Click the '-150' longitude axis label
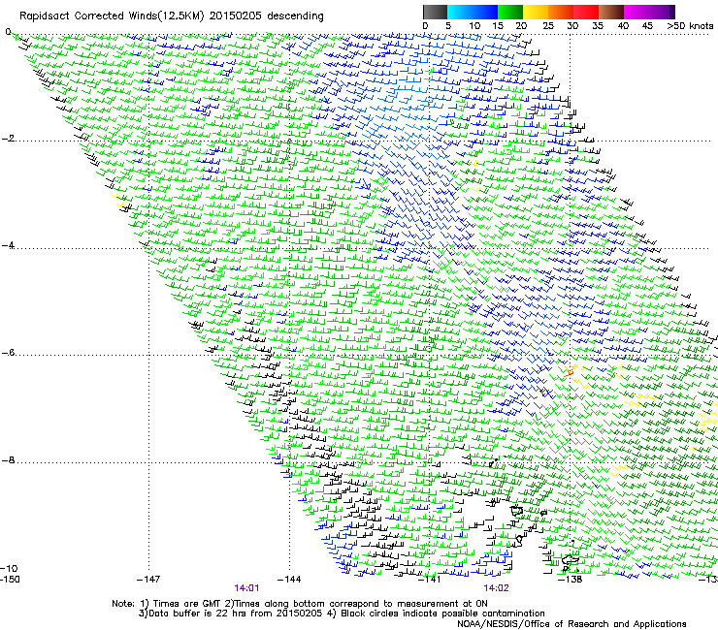Screen dimensions: 718x630 click(x=10, y=580)
